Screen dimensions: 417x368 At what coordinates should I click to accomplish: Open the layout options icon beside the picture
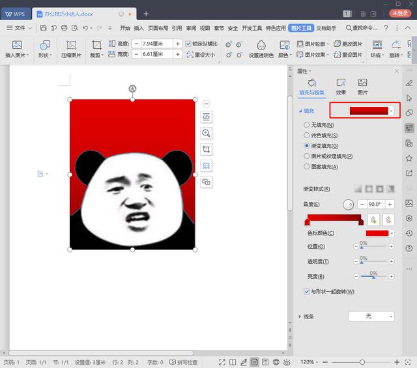[x=207, y=117]
